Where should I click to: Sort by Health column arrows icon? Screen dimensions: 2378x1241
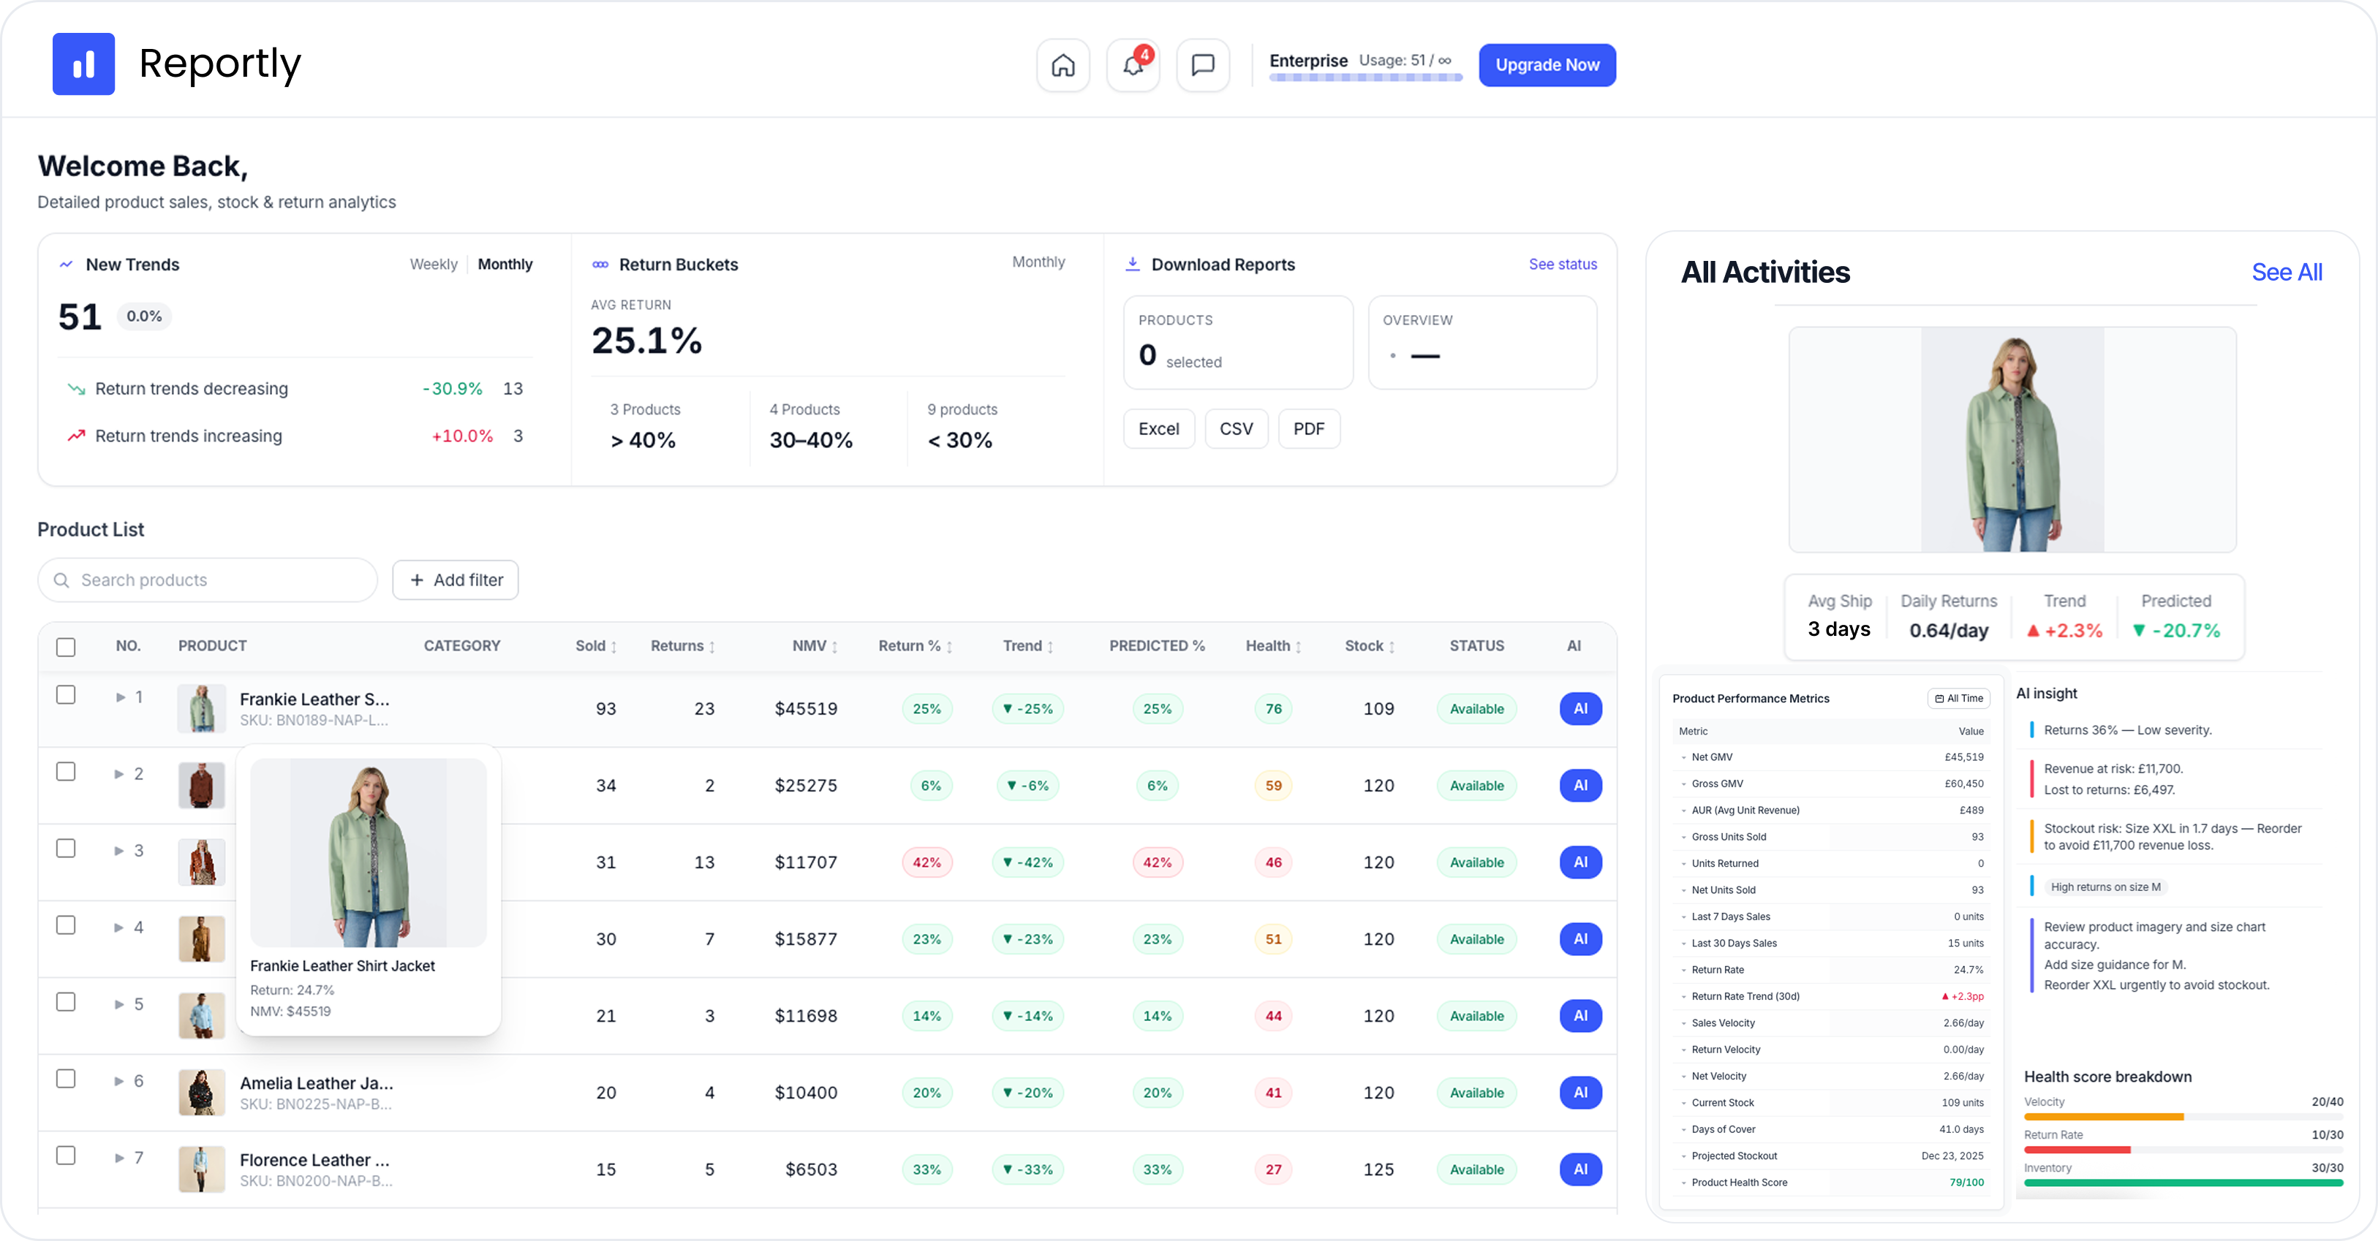point(1298,647)
